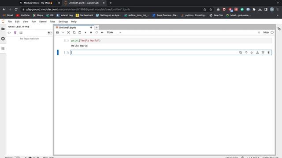Open a new launcher tab with plus button
This screenshot has width=282, height=158.
(96, 27)
